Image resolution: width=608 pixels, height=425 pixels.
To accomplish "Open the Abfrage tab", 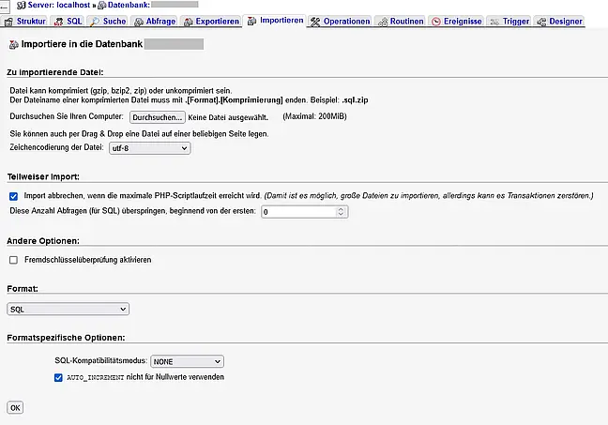I will click(155, 22).
